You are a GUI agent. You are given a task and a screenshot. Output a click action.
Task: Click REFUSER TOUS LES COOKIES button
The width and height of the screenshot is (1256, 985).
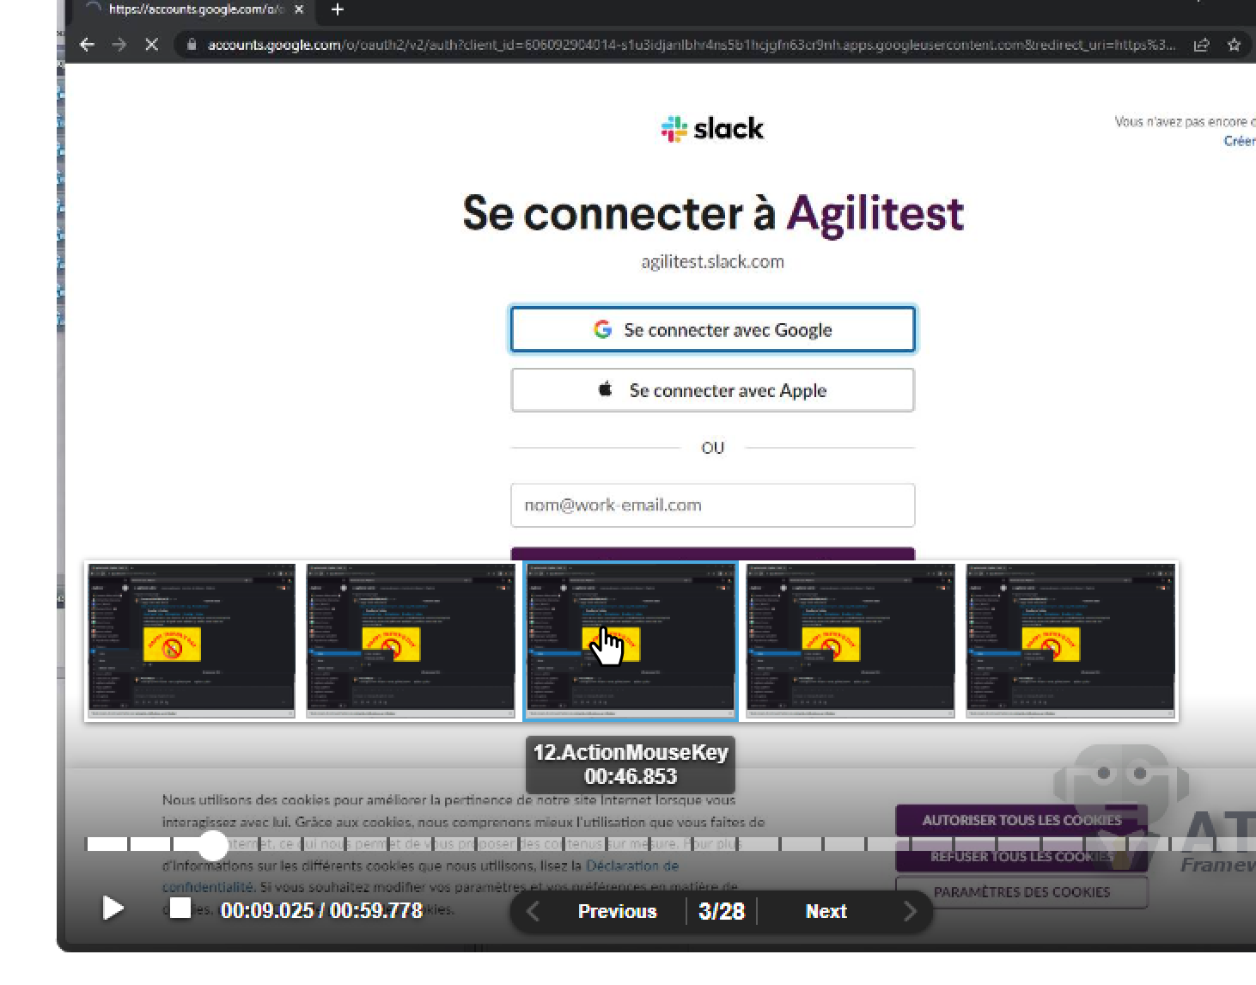click(x=1021, y=857)
